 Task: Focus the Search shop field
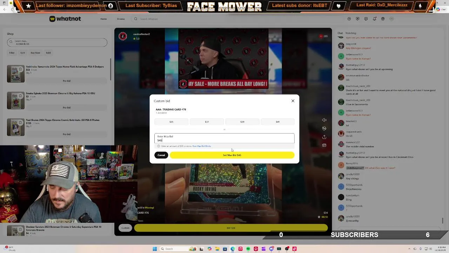point(57,43)
